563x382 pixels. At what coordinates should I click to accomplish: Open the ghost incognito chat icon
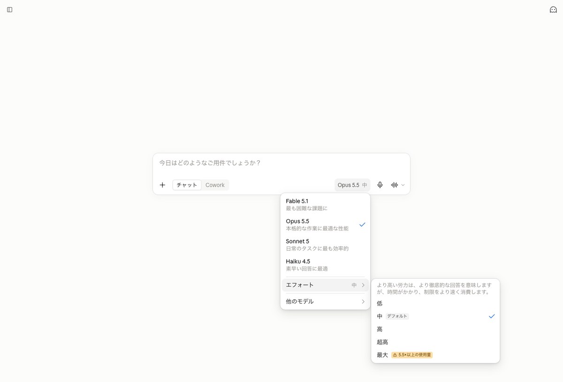click(553, 9)
